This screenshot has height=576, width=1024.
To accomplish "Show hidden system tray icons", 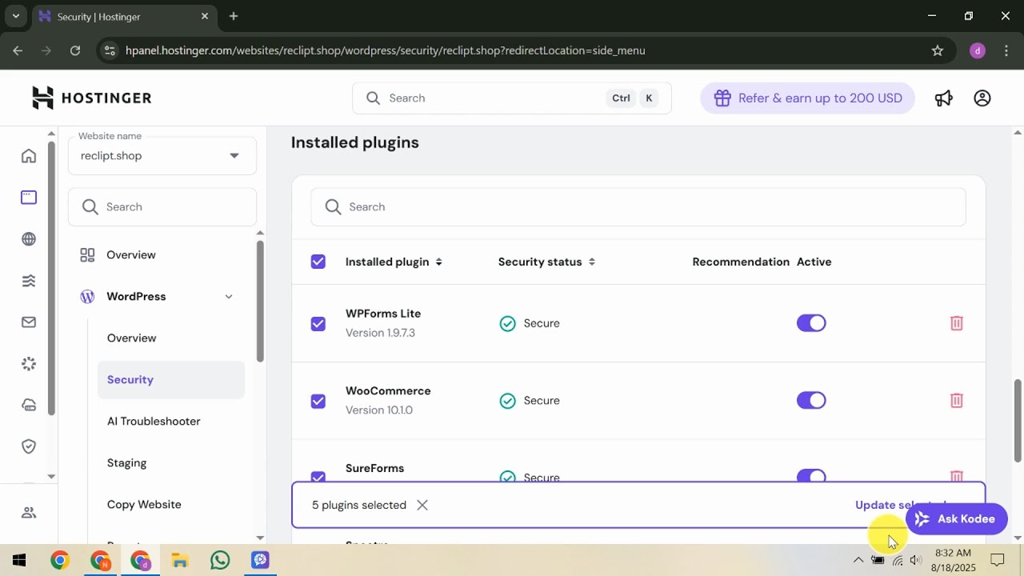I will click(858, 560).
